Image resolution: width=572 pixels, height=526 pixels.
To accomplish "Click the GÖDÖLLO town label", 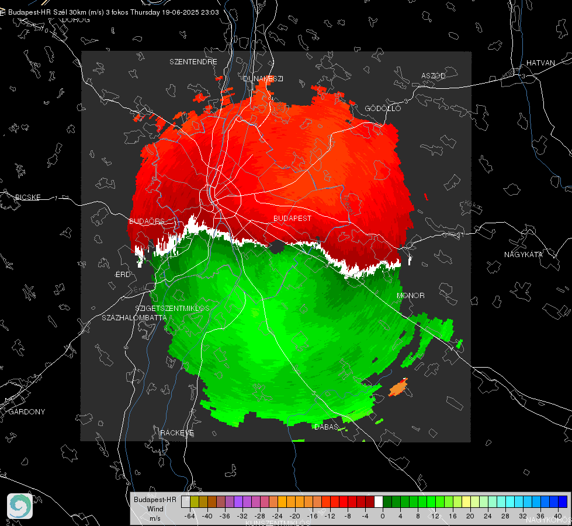I will click(x=383, y=108).
